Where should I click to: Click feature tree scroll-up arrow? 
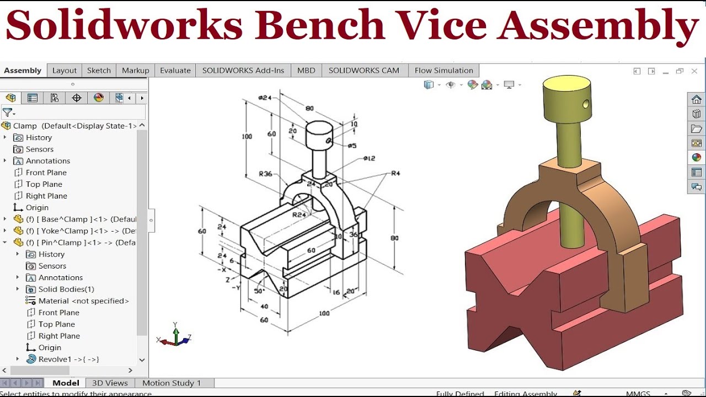point(142,125)
